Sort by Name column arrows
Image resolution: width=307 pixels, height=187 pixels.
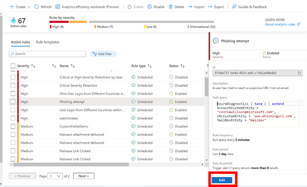pos(73,66)
